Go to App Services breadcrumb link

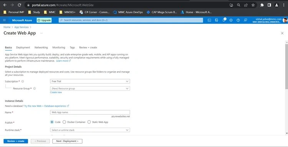click(x=22, y=27)
